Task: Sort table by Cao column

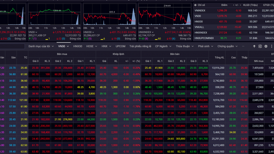Action: click(x=233, y=57)
